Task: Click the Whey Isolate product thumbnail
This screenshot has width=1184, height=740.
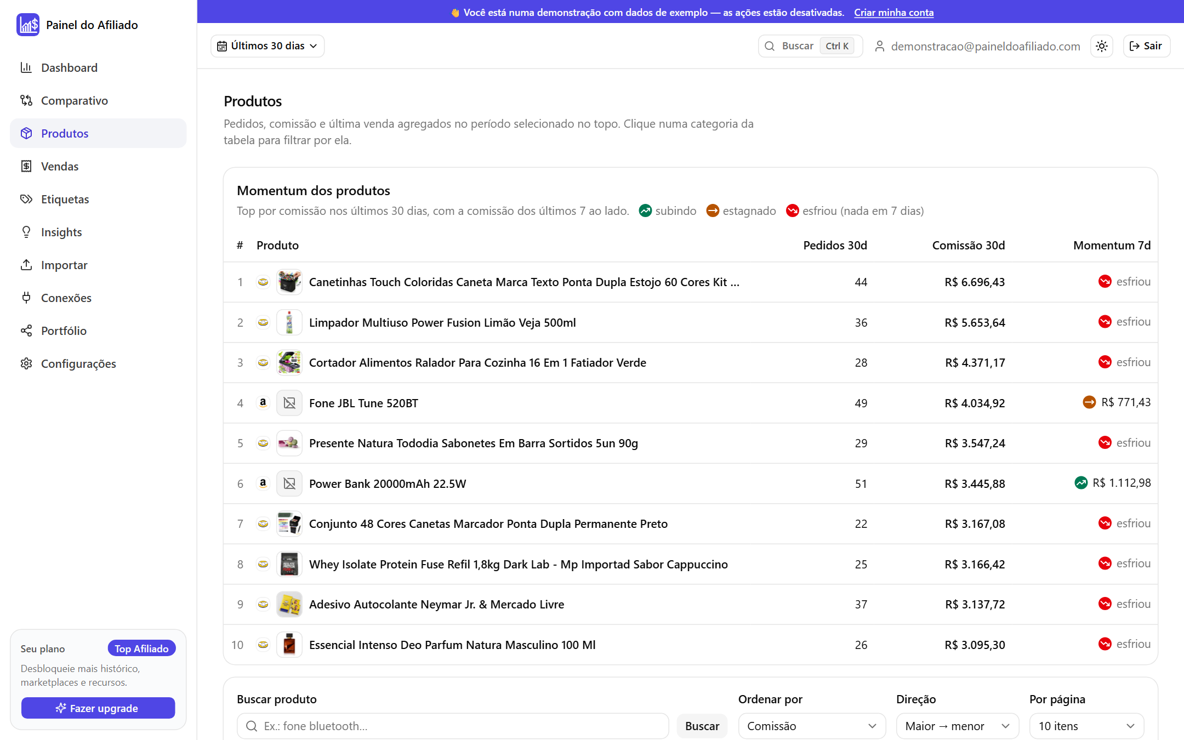Action: click(x=289, y=564)
